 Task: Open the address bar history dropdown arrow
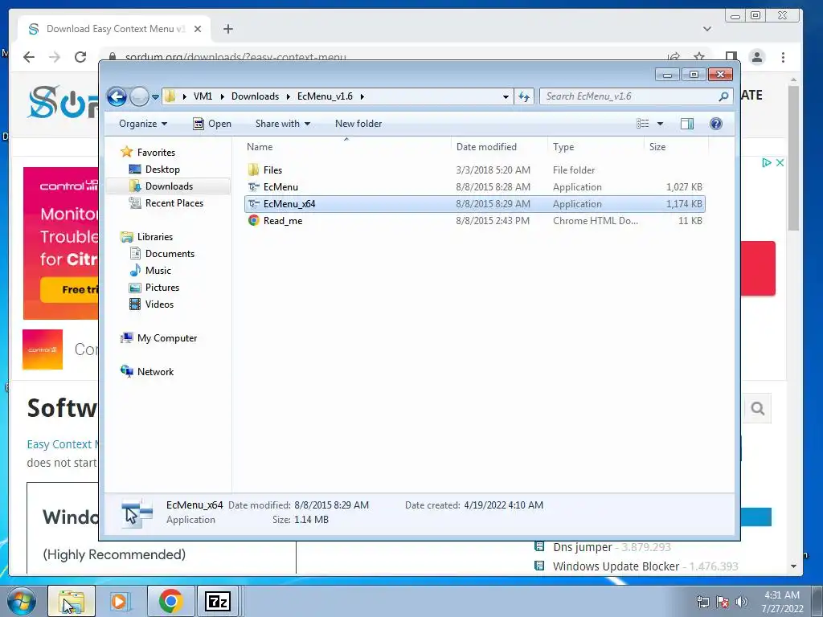(506, 97)
